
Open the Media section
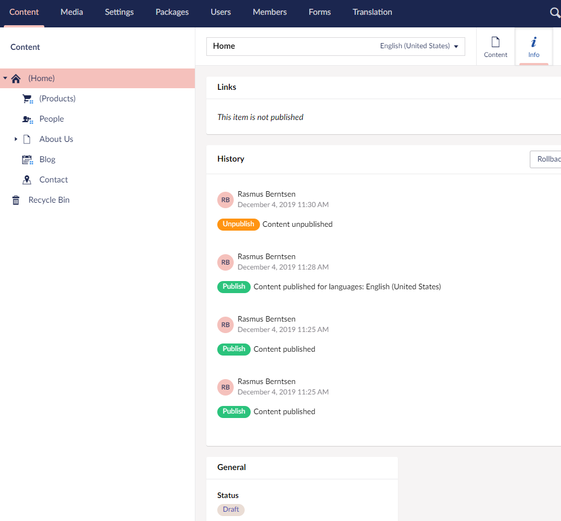72,12
